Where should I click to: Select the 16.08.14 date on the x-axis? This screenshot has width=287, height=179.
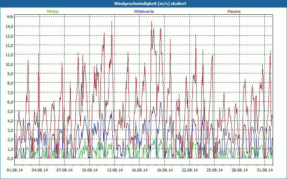pos(140,170)
